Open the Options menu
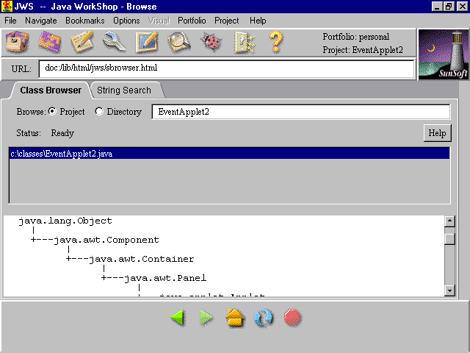Image resolution: width=470 pixels, height=353 pixels. (x=126, y=21)
